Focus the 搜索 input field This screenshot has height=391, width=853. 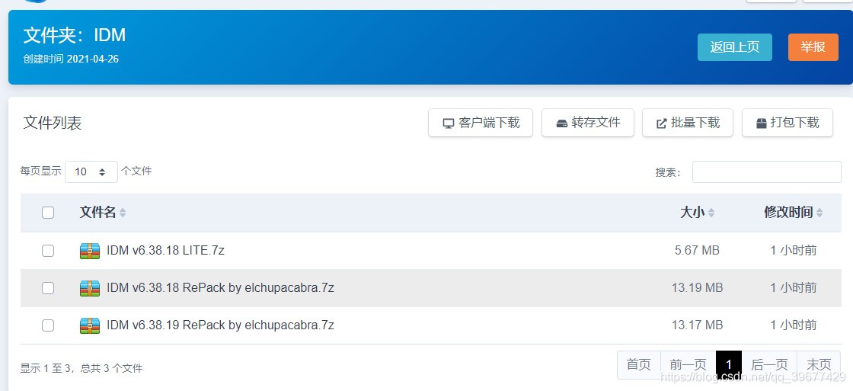tap(766, 172)
